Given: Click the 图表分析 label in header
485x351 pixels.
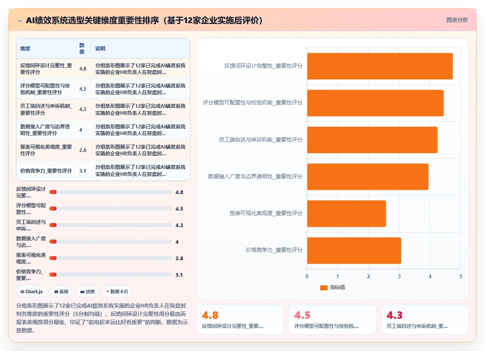Looking at the screenshot, I should pyautogui.click(x=457, y=20).
